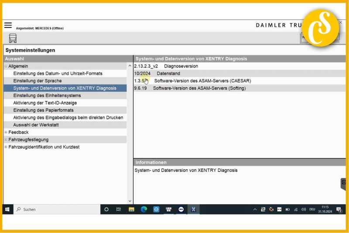Launch Microsoft Edge from taskbar
Screen dimensions: 349x233
coord(144,209)
